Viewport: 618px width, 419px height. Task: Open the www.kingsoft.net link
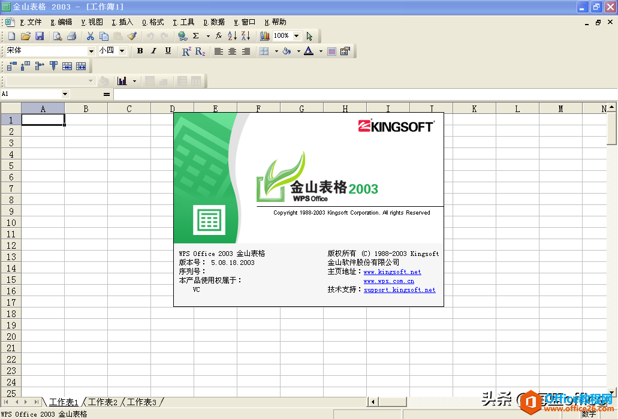tap(392, 272)
